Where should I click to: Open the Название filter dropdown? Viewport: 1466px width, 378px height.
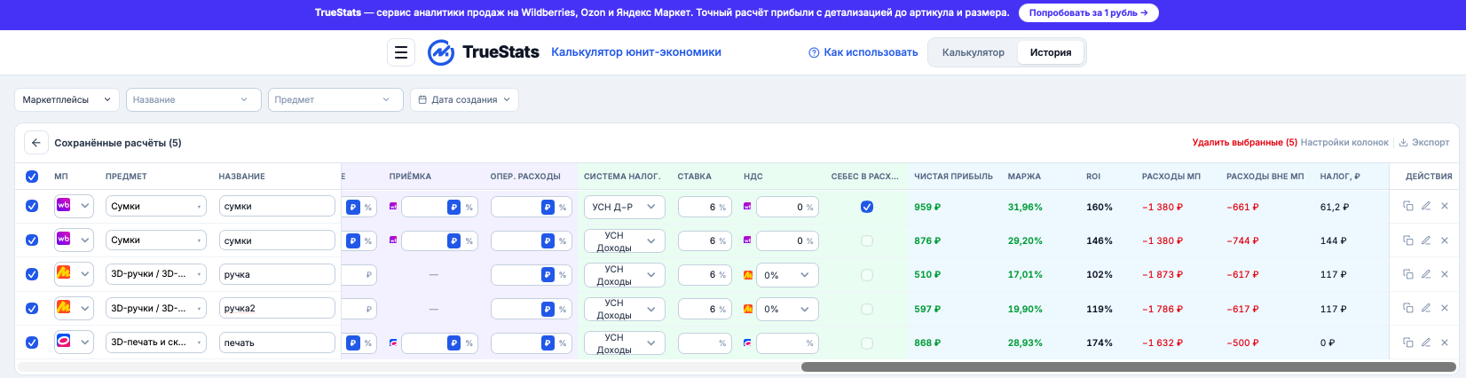(x=193, y=99)
